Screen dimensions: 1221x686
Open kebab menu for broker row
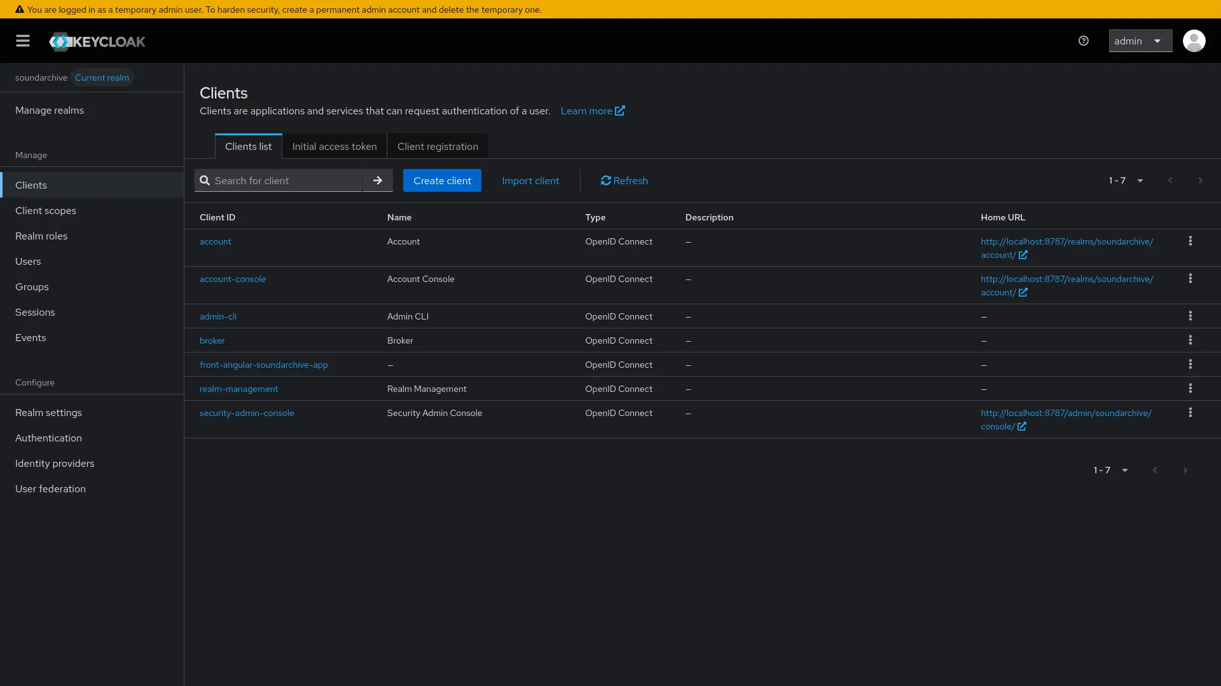point(1190,340)
